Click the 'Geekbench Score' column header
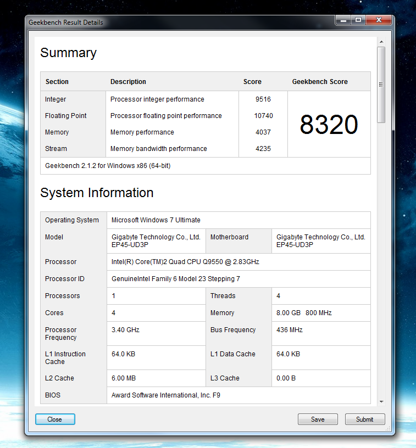The height and width of the screenshot is (448, 416). [320, 82]
